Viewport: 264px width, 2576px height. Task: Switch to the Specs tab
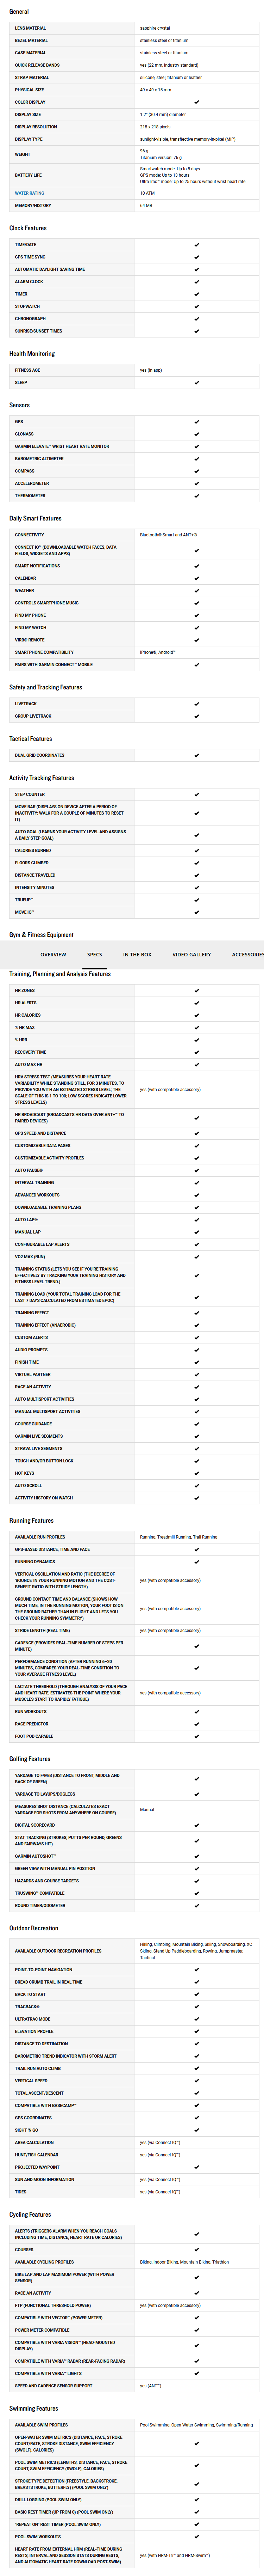pyautogui.click(x=94, y=954)
